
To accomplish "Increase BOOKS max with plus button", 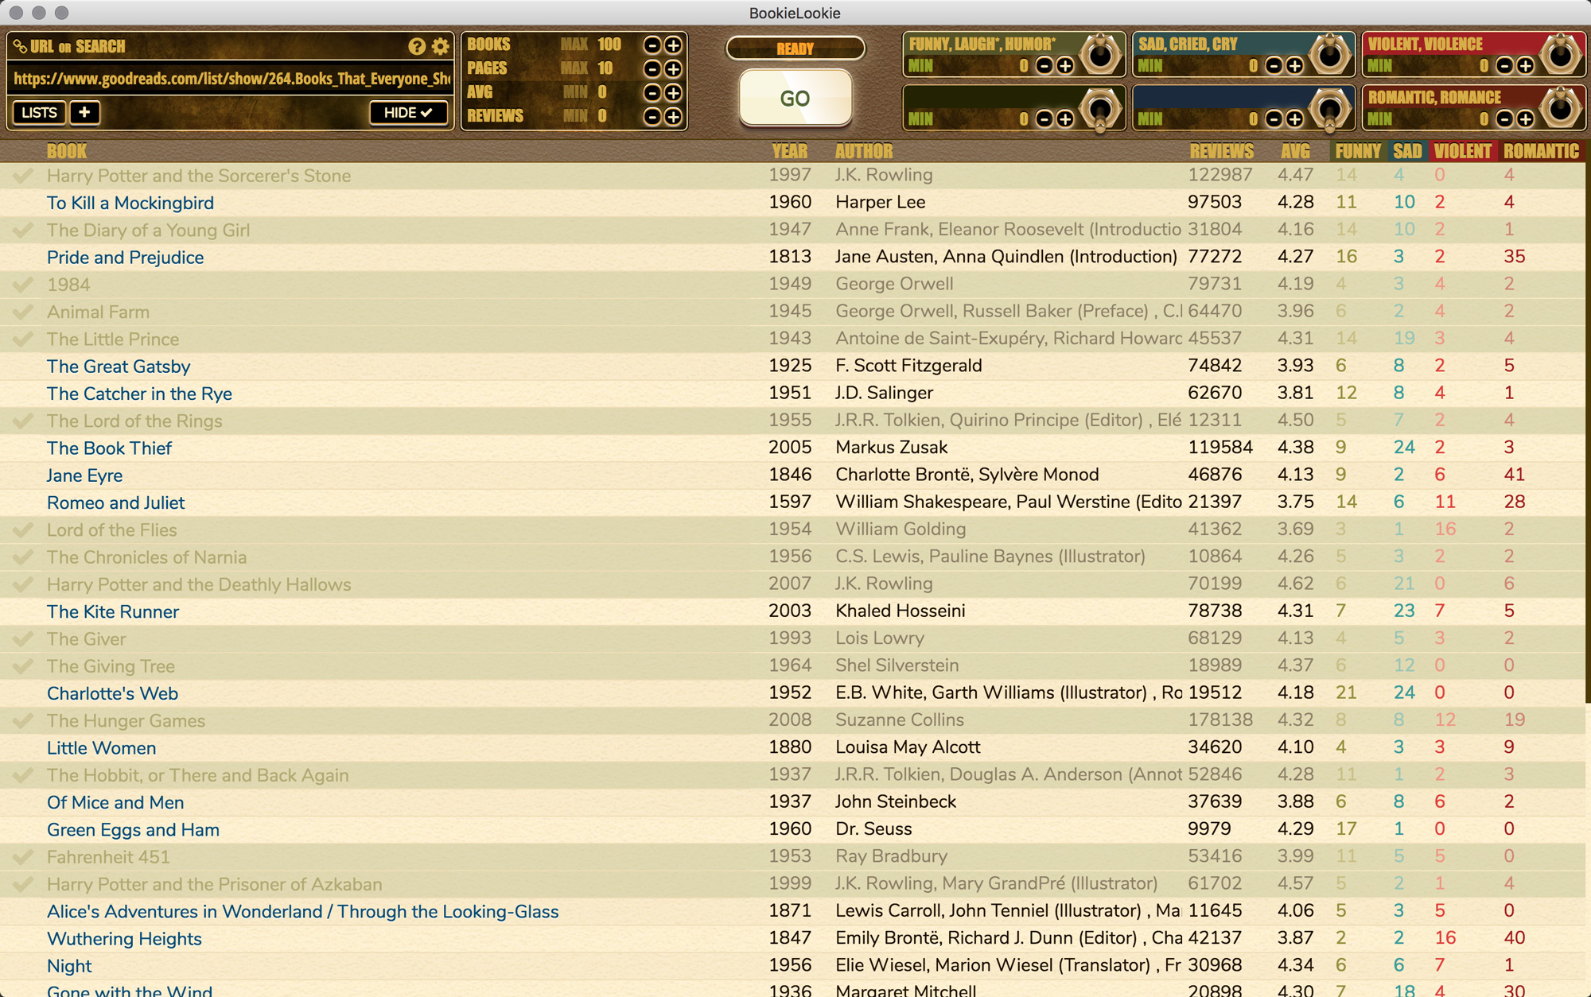I will tap(673, 45).
